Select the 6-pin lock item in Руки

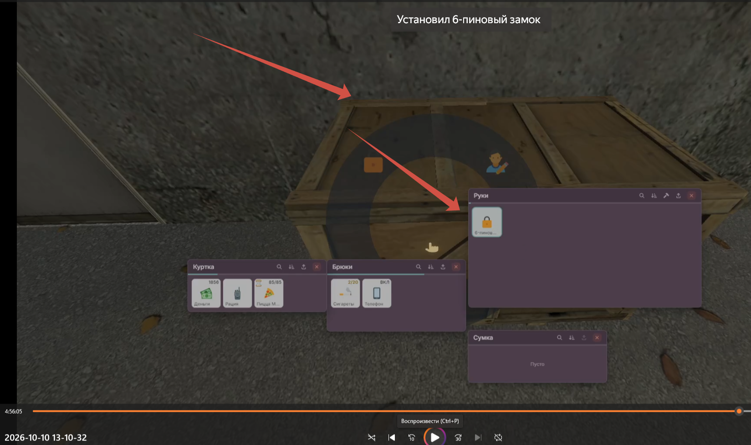[x=487, y=222]
